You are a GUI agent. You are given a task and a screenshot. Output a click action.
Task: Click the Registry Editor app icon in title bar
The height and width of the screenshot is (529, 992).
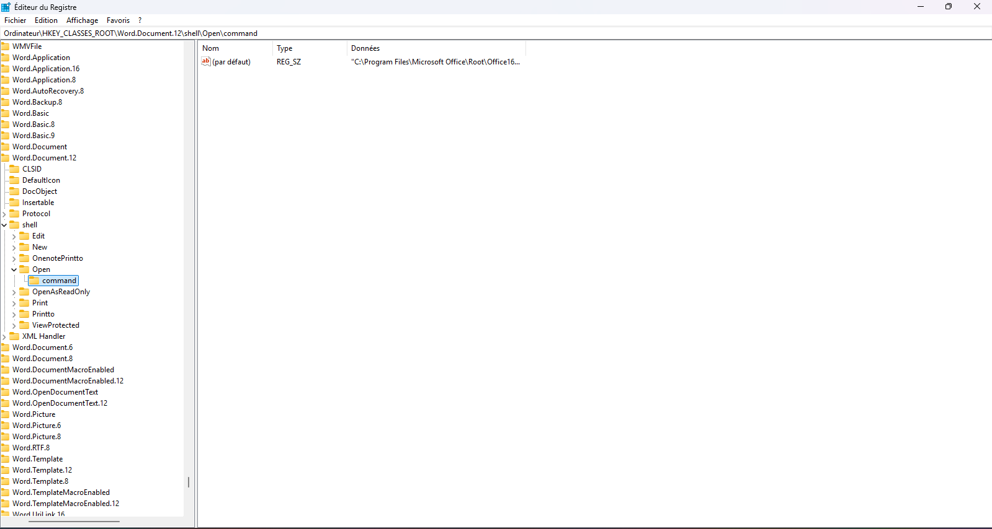pos(6,7)
